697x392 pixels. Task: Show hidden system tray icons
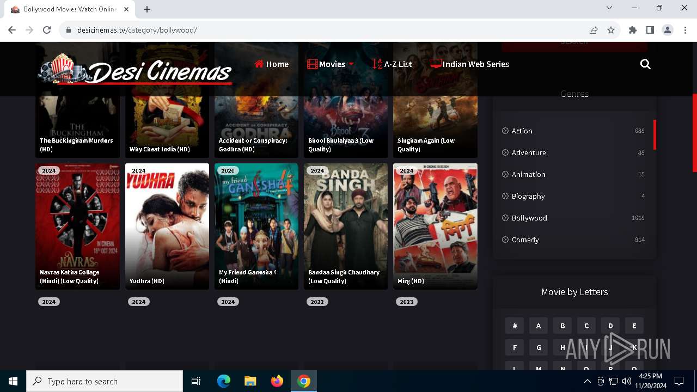[588, 381]
